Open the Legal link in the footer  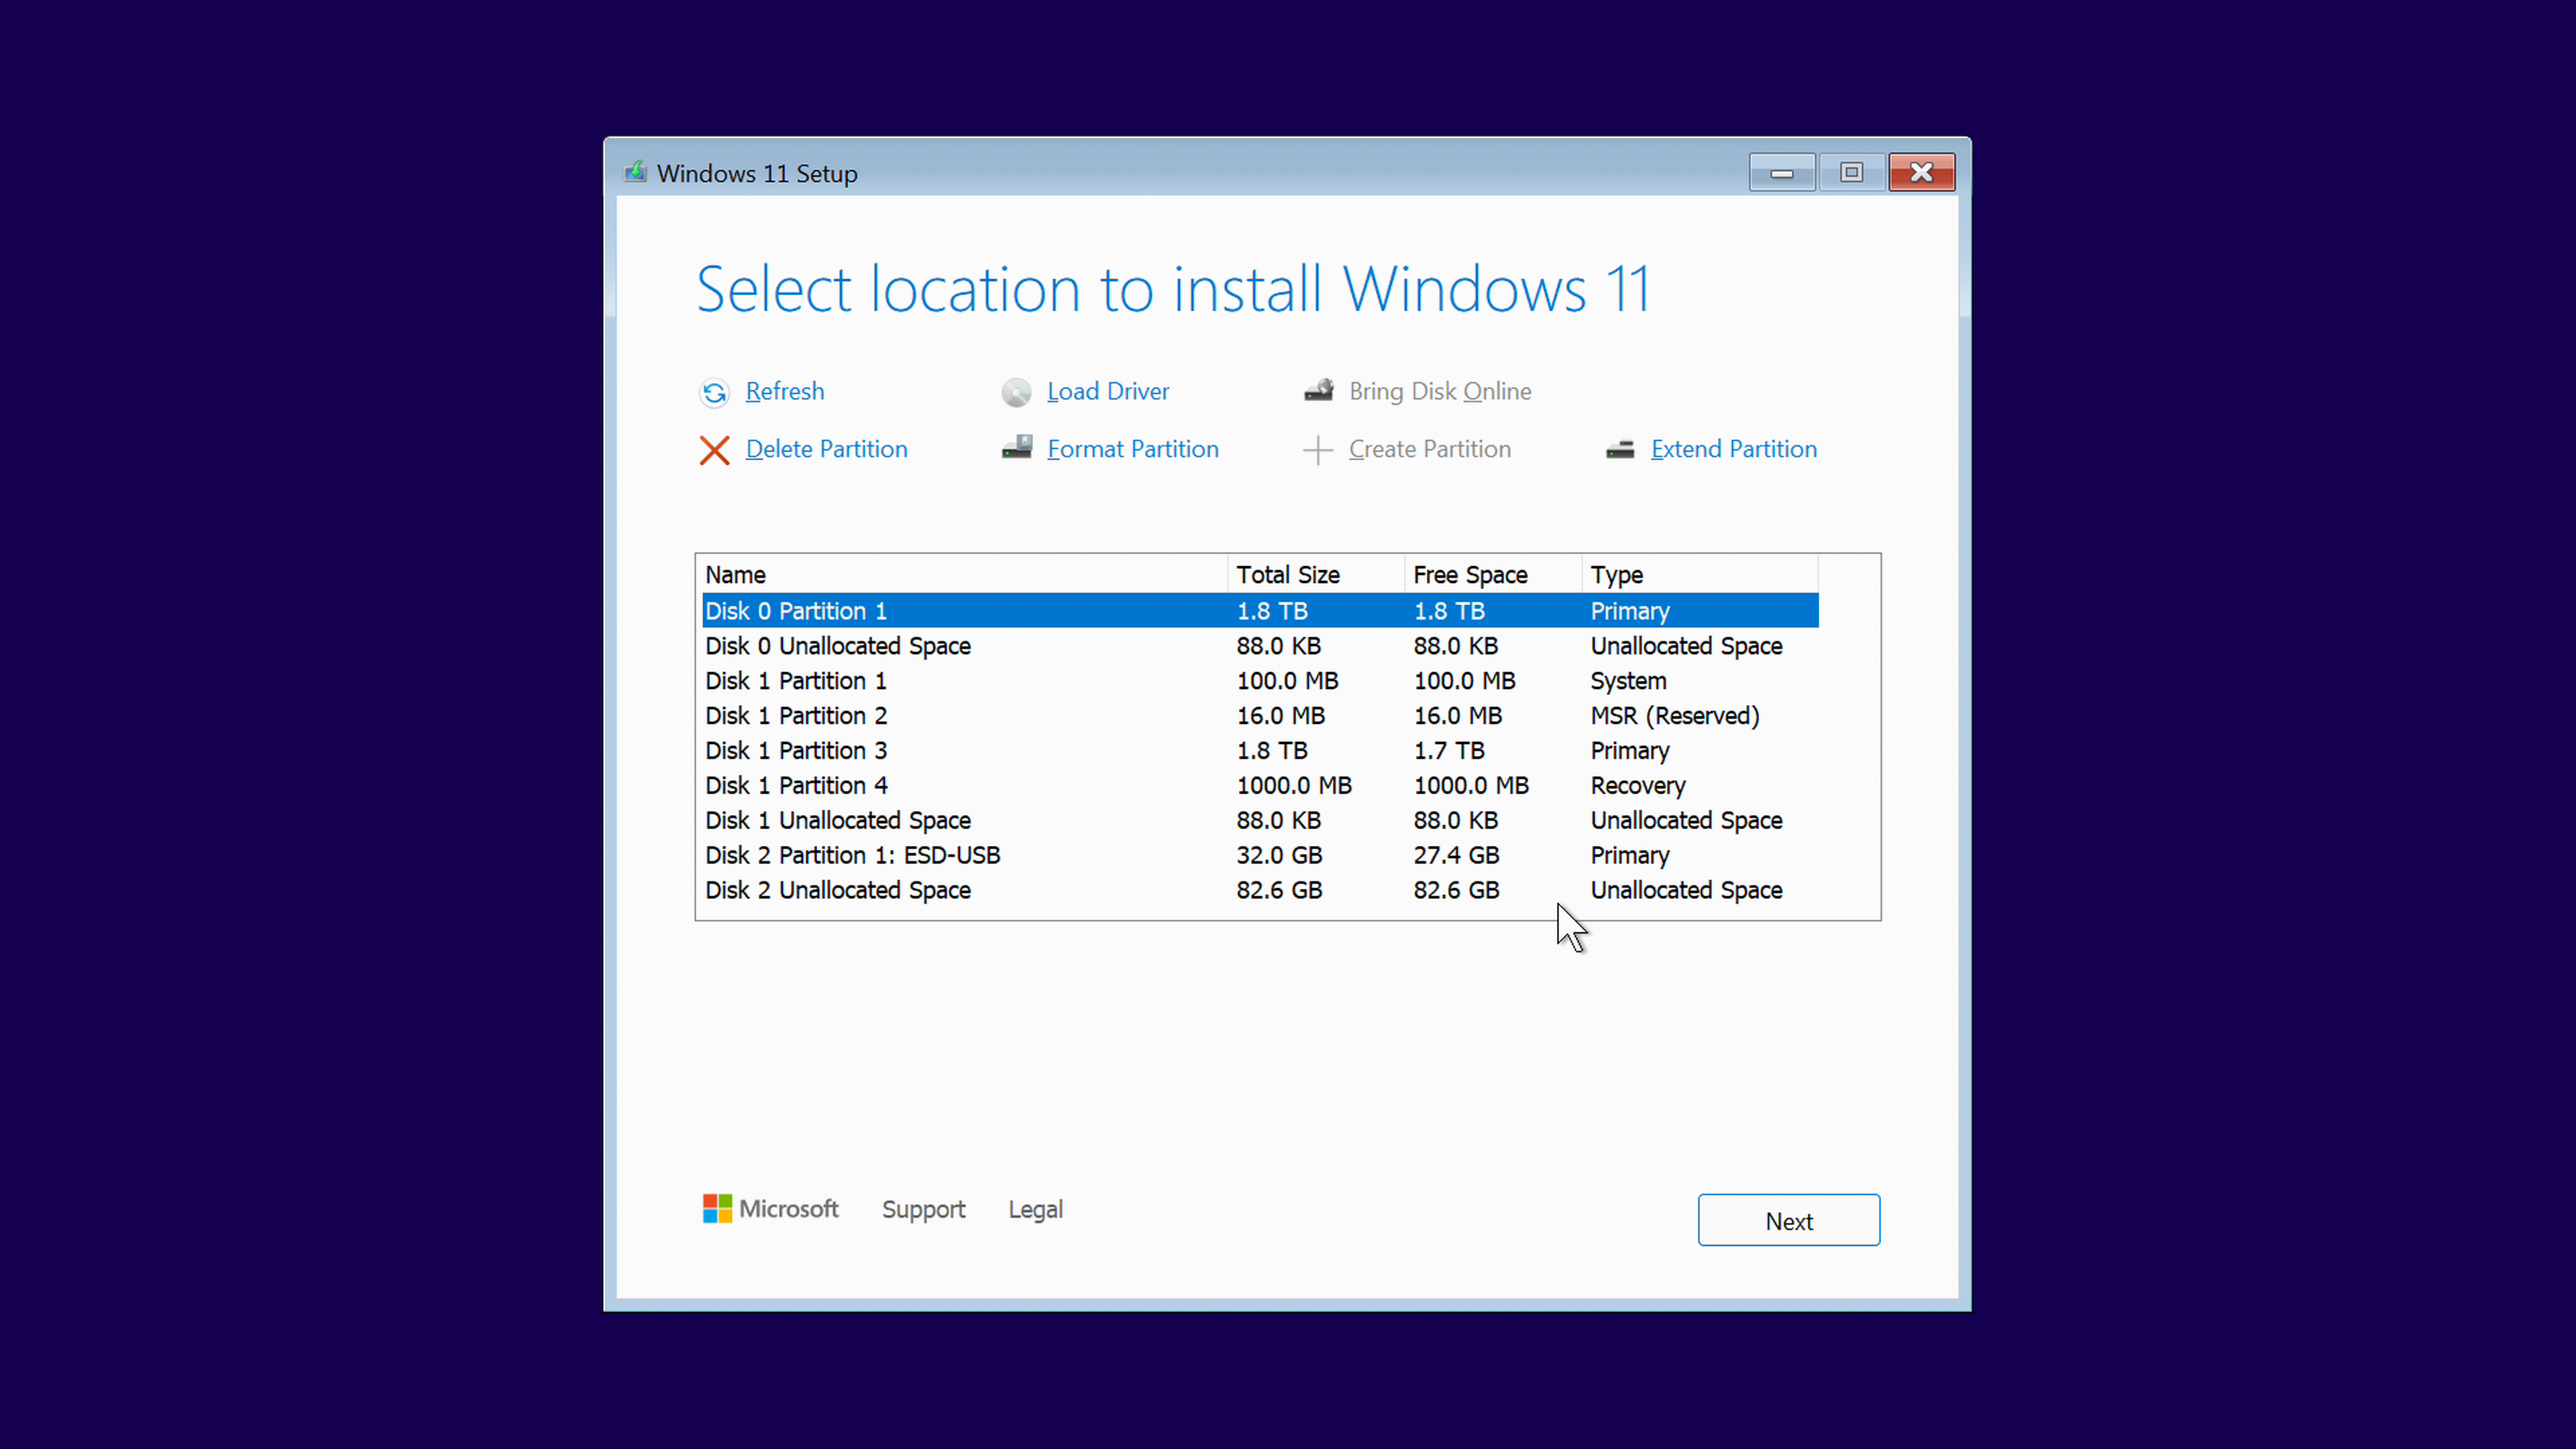1035,1209
